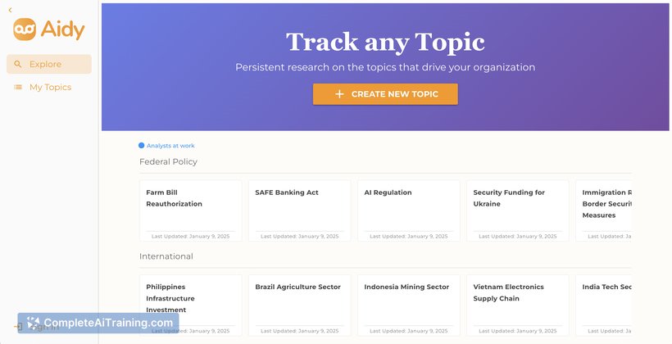Viewport: 672px width, 344px height.
Task: Open the AI Regulation topic card
Action: [409, 210]
